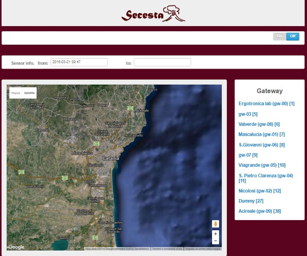307x256 pixels.
Task: Open Nicolosi (gw-02) gateway link
Action: 260,191
